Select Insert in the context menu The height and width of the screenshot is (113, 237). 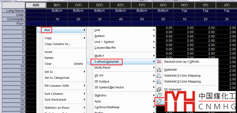point(49,52)
